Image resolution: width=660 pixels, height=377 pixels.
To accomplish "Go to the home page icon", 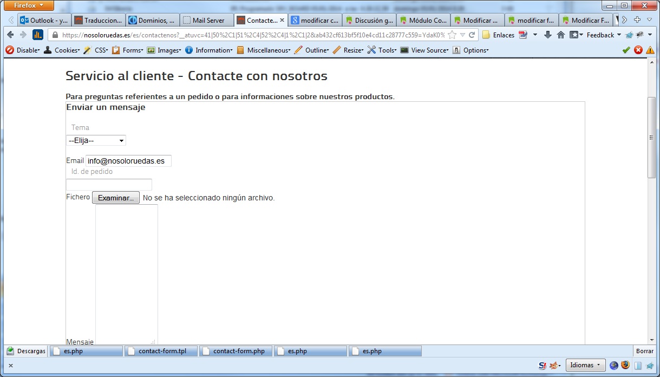I will tap(560, 35).
